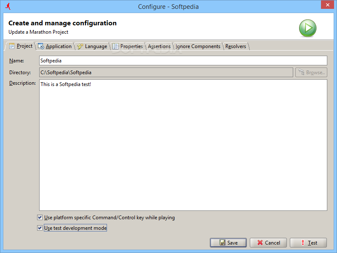
Task: Click the Test button
Action: tap(308, 243)
